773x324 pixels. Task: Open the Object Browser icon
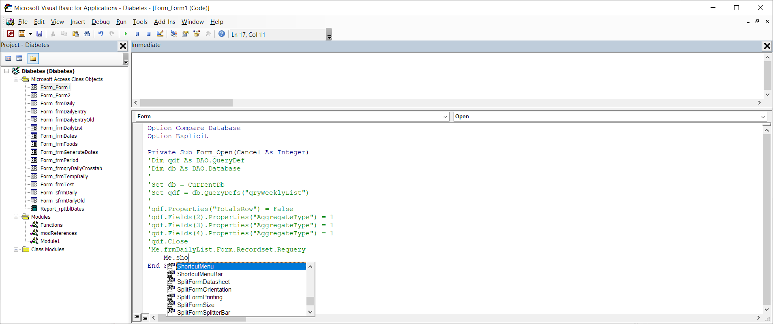click(x=197, y=34)
